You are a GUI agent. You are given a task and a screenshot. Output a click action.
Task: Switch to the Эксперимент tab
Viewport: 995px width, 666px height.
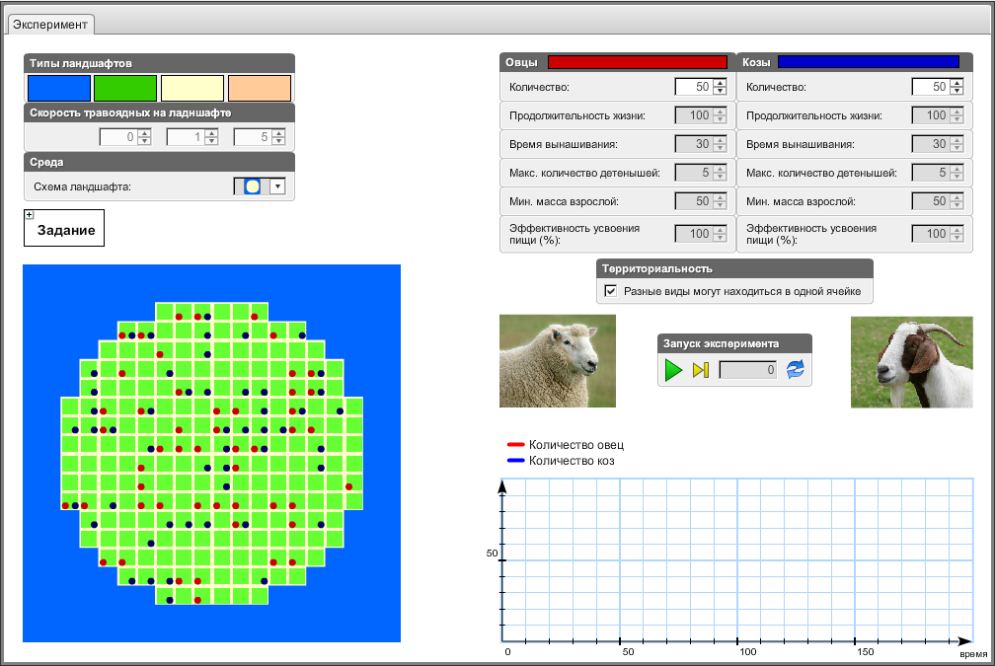click(50, 24)
